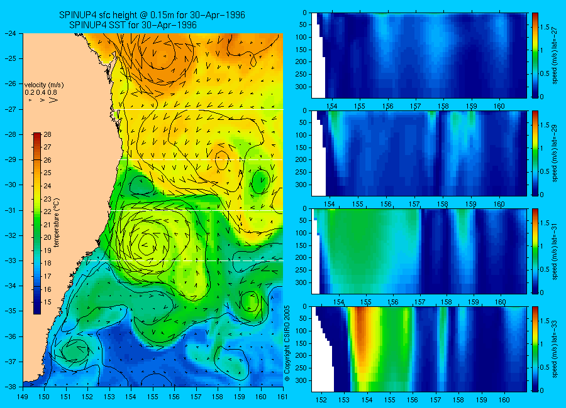Click the 158 longitude label under the map

(218, 397)
